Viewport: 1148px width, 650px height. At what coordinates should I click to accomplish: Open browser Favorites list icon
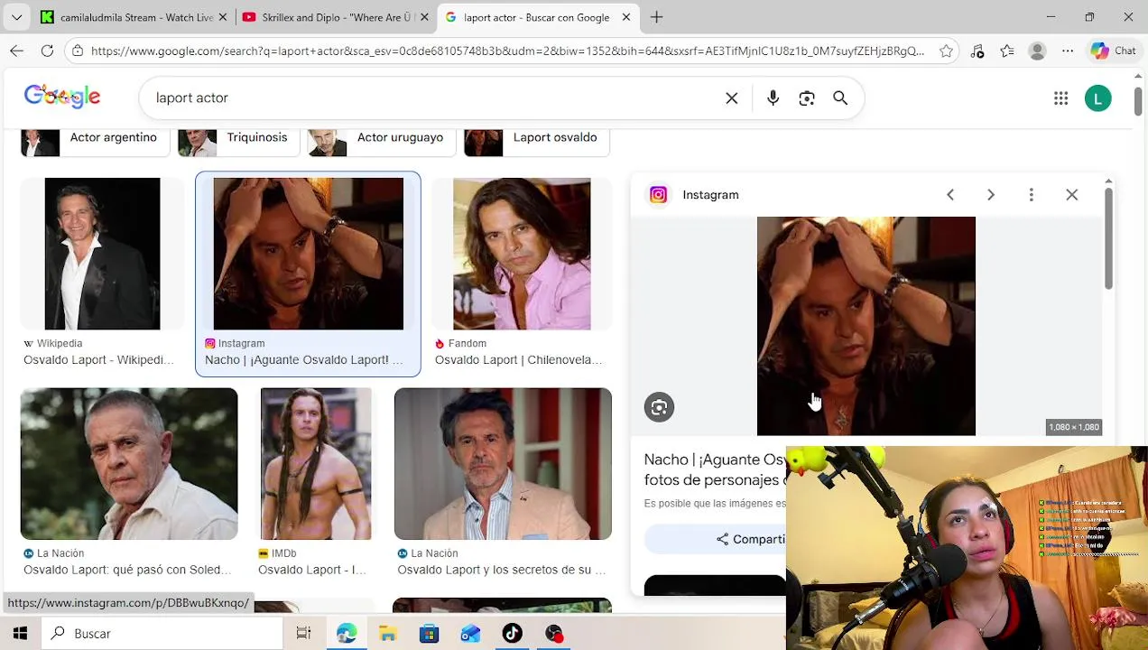[1007, 51]
